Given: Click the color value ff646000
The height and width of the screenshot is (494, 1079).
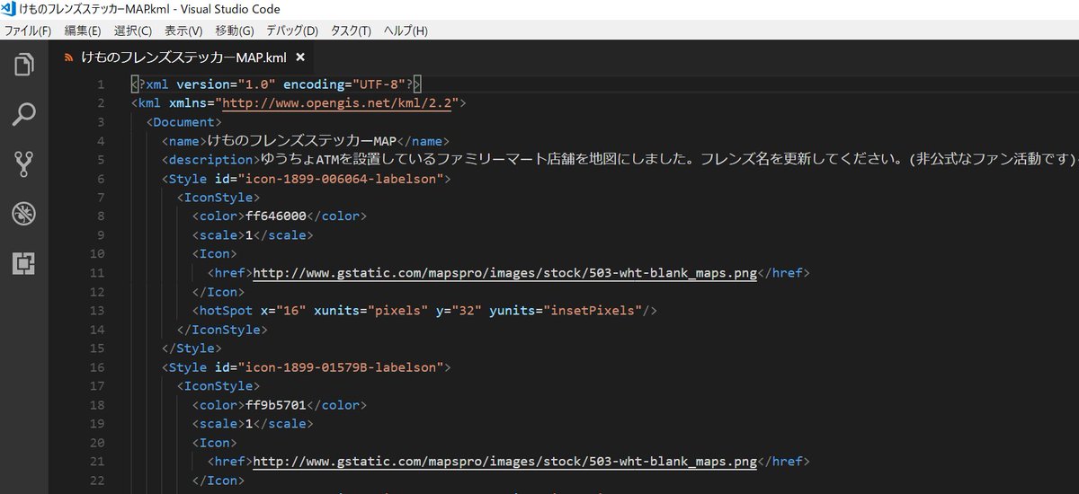Looking at the screenshot, I should coord(276,216).
